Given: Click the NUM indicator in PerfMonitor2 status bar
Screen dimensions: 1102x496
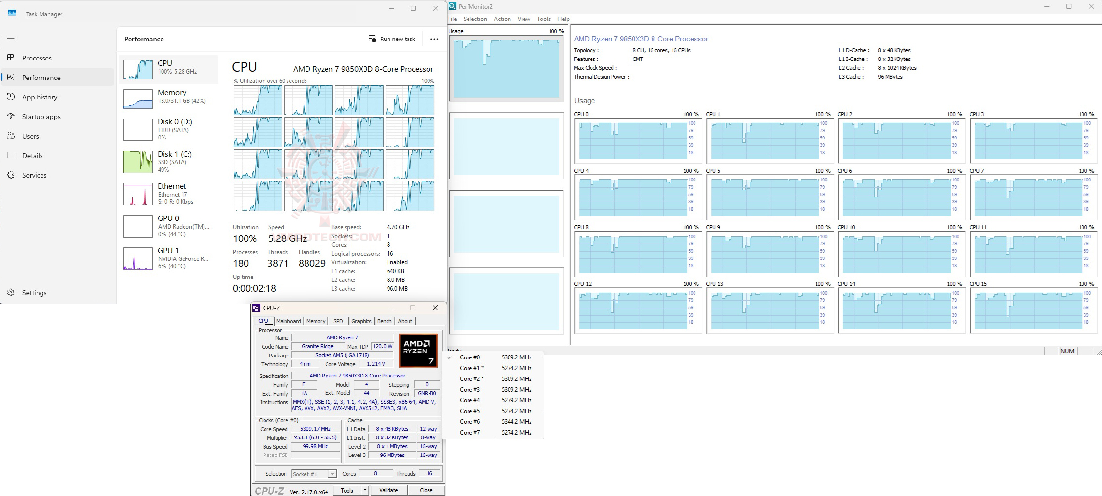Looking at the screenshot, I should point(1067,351).
